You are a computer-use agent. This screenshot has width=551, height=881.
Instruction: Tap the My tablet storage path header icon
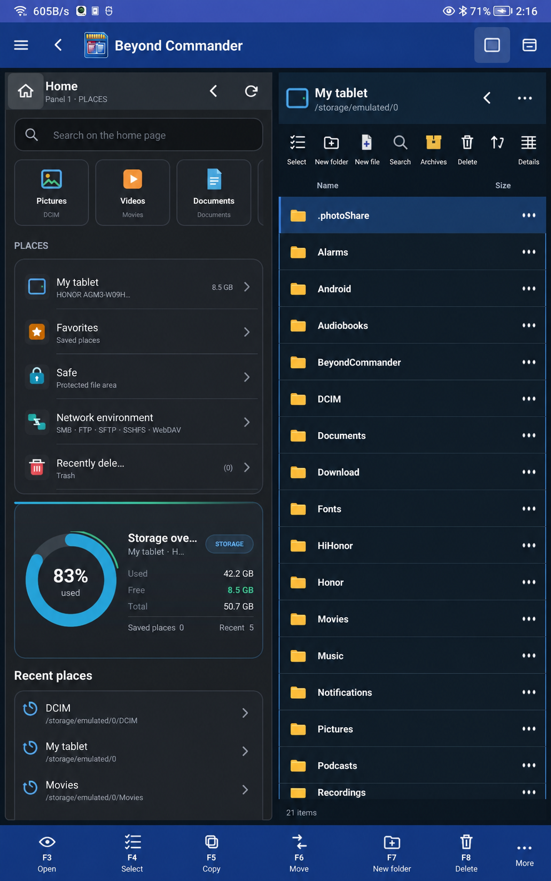pos(297,98)
